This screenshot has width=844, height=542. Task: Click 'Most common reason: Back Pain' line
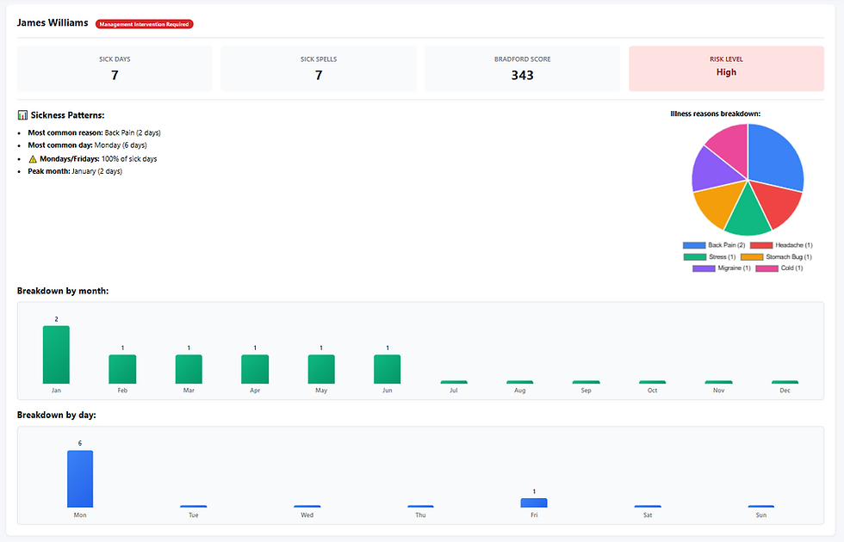click(94, 132)
